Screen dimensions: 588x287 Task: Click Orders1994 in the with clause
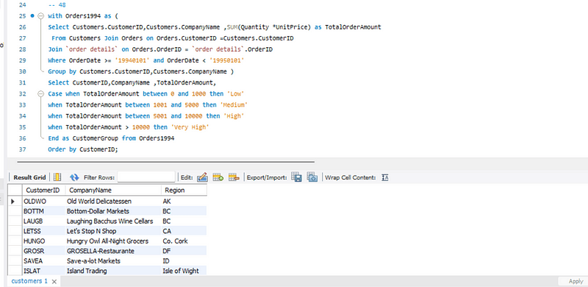tap(83, 15)
